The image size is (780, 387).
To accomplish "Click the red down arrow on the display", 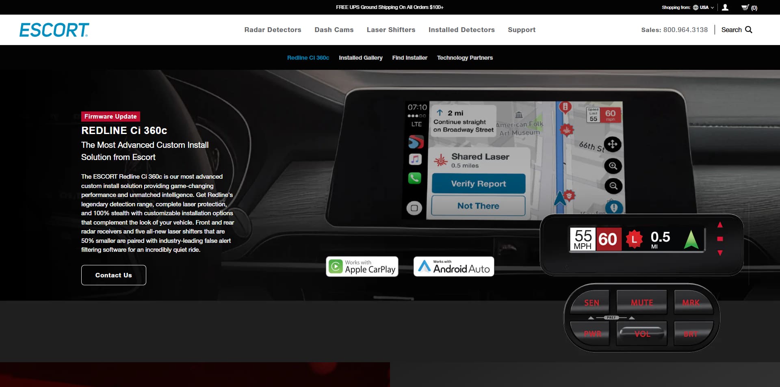I will (x=720, y=253).
